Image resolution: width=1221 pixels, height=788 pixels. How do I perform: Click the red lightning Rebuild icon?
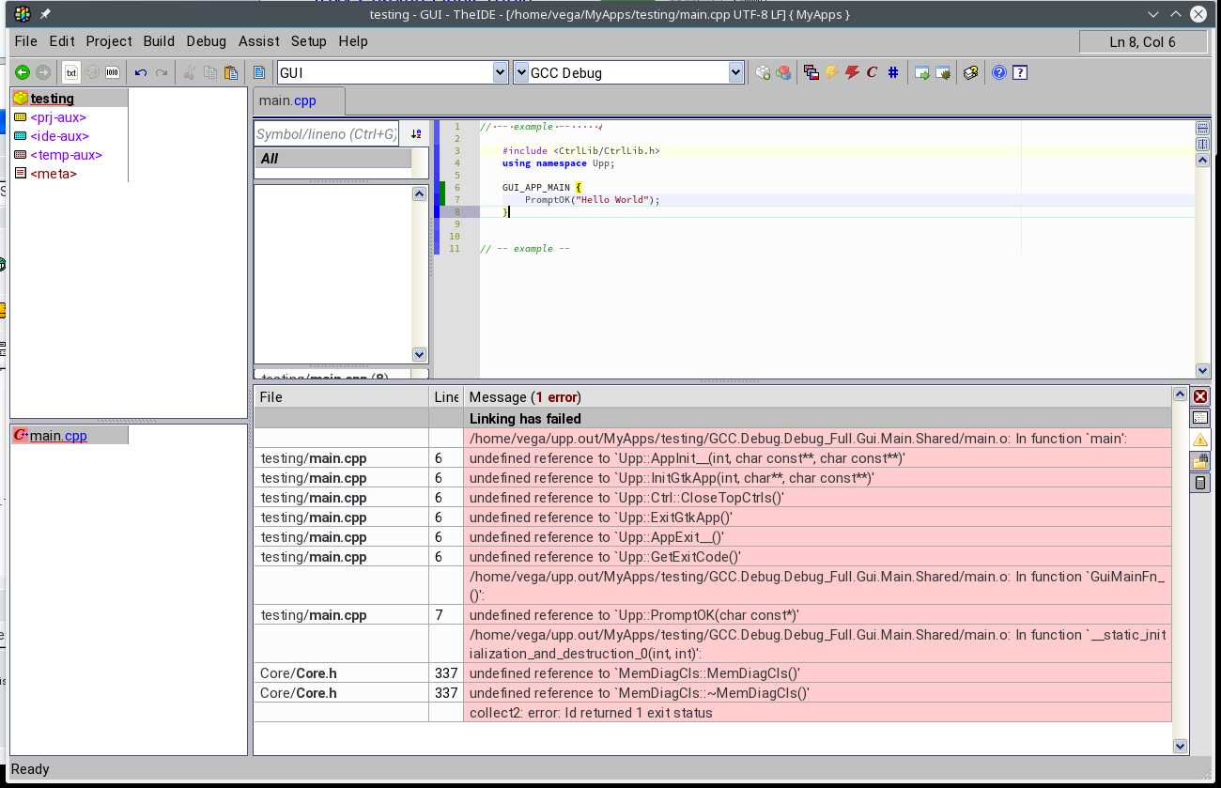click(852, 72)
